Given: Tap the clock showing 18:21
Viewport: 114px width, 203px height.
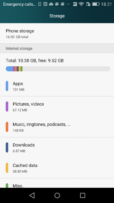Looking at the screenshot, I should (106, 4).
